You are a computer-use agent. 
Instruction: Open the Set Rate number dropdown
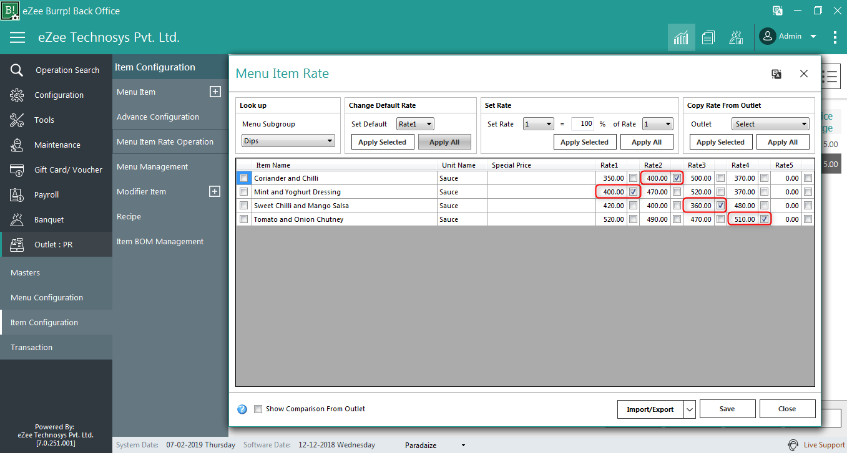click(538, 124)
